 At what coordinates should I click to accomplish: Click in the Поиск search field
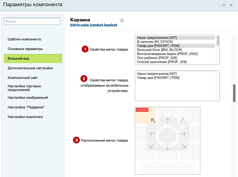click(32, 21)
